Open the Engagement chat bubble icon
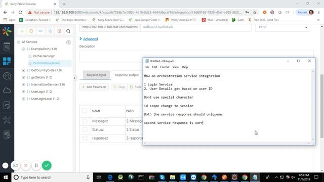The image size is (324, 182). tap(7, 76)
